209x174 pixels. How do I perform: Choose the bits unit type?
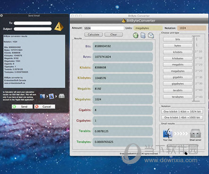pyautogui.click(x=178, y=39)
